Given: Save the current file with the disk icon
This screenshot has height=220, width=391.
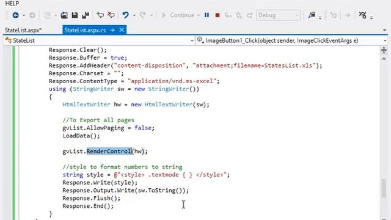Looking at the screenshot, I should [x=75, y=15].
